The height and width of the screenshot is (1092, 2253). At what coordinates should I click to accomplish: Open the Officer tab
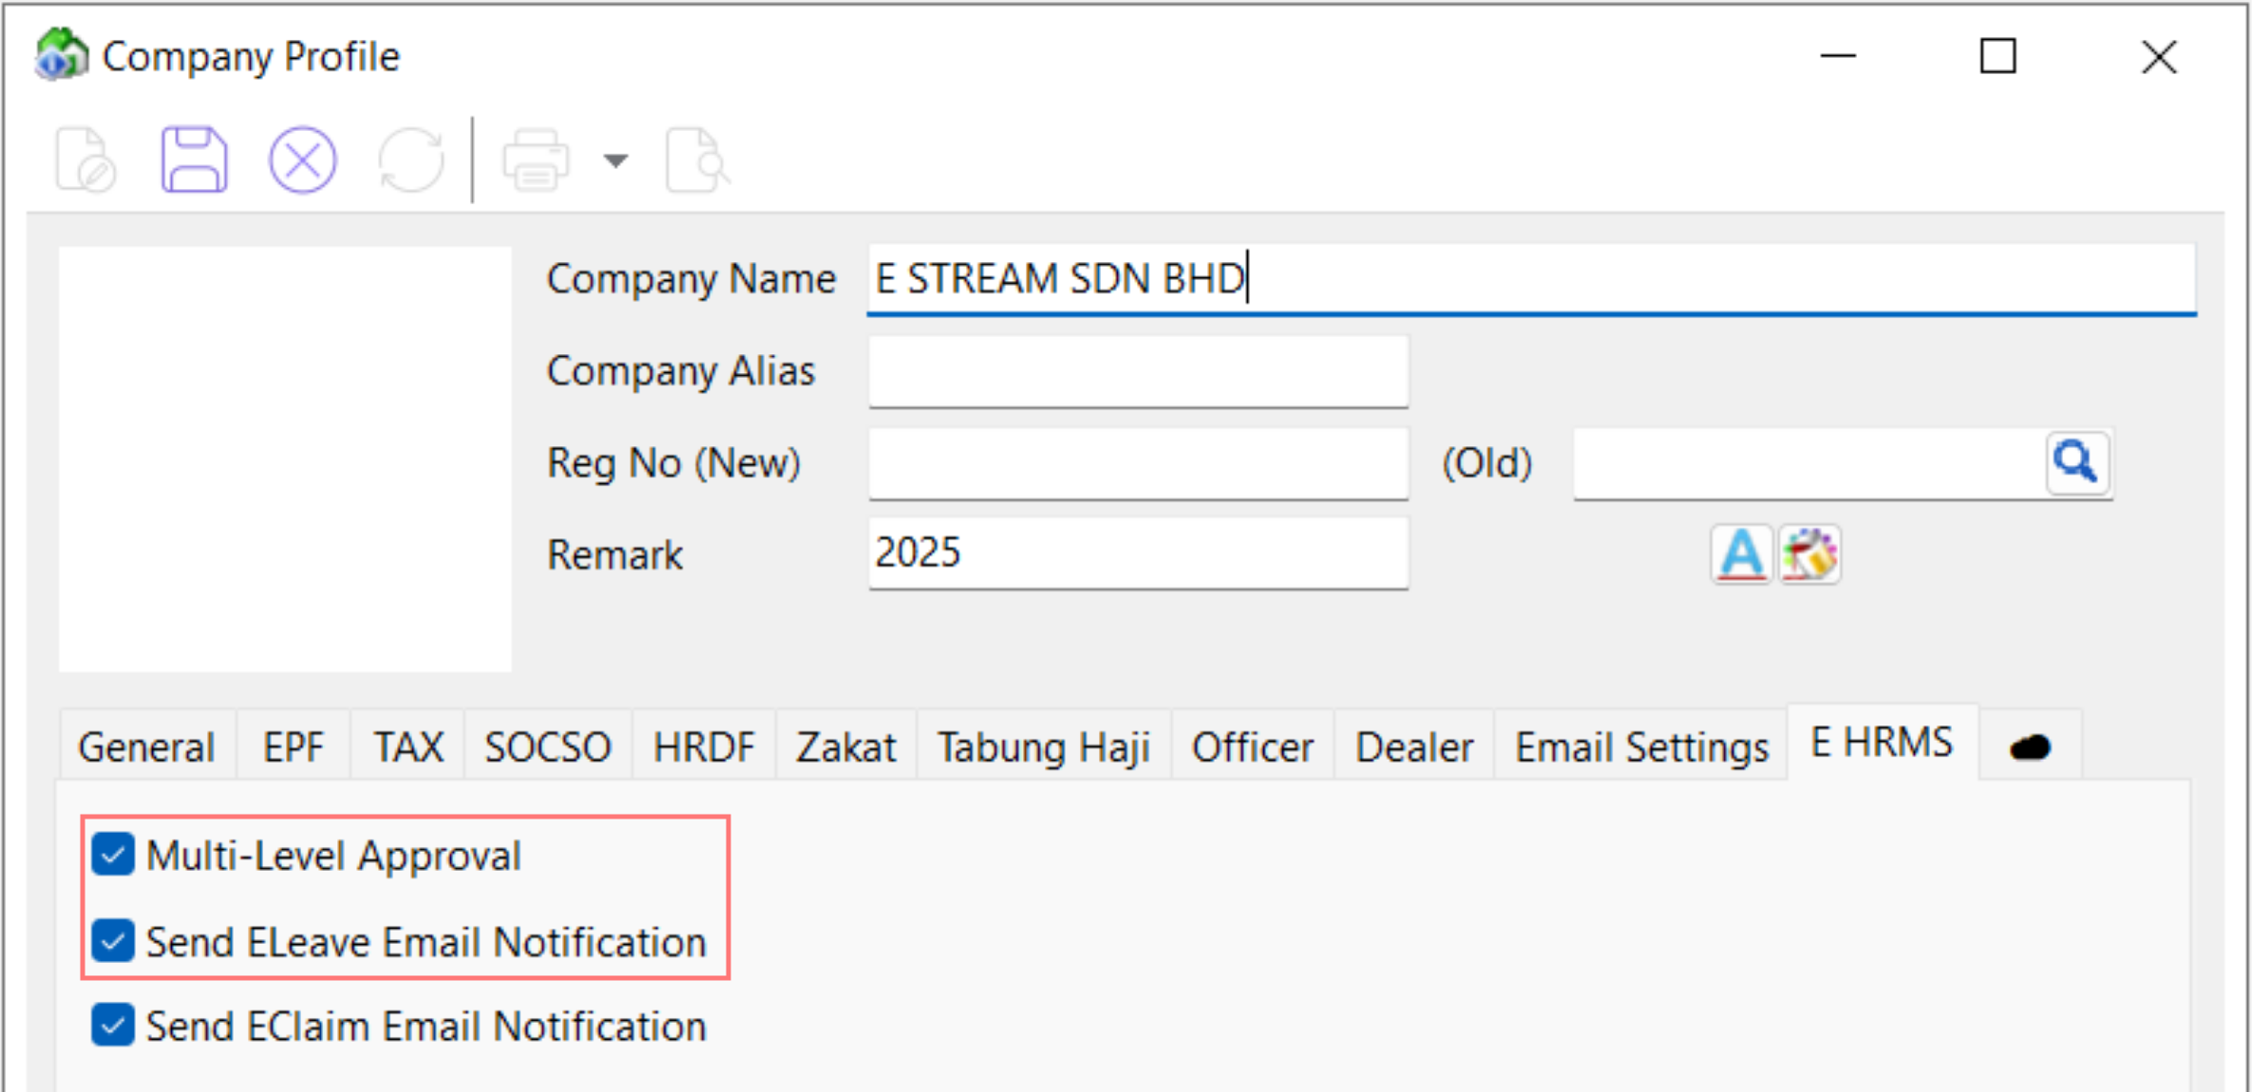(1251, 745)
